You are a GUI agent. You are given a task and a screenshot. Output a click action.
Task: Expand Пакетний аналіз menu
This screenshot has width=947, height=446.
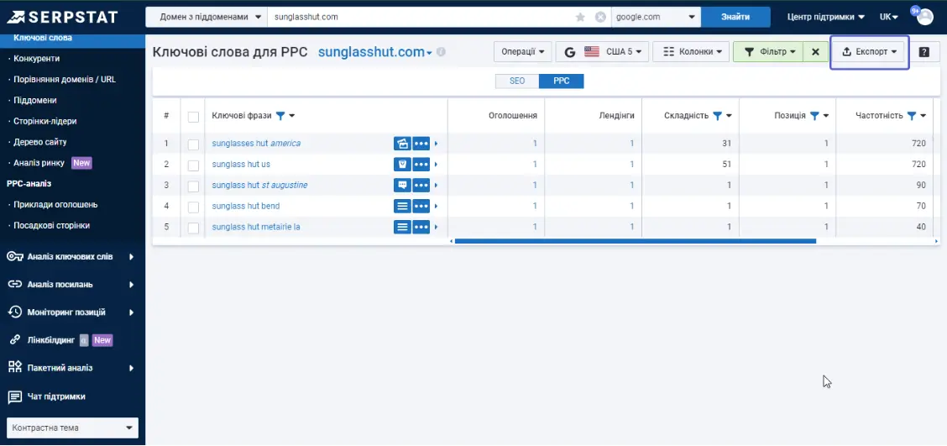[72, 368]
